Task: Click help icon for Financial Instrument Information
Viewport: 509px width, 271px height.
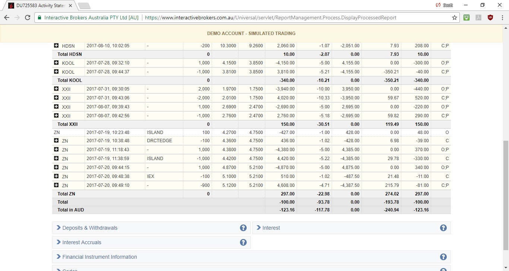Action: coord(443,257)
